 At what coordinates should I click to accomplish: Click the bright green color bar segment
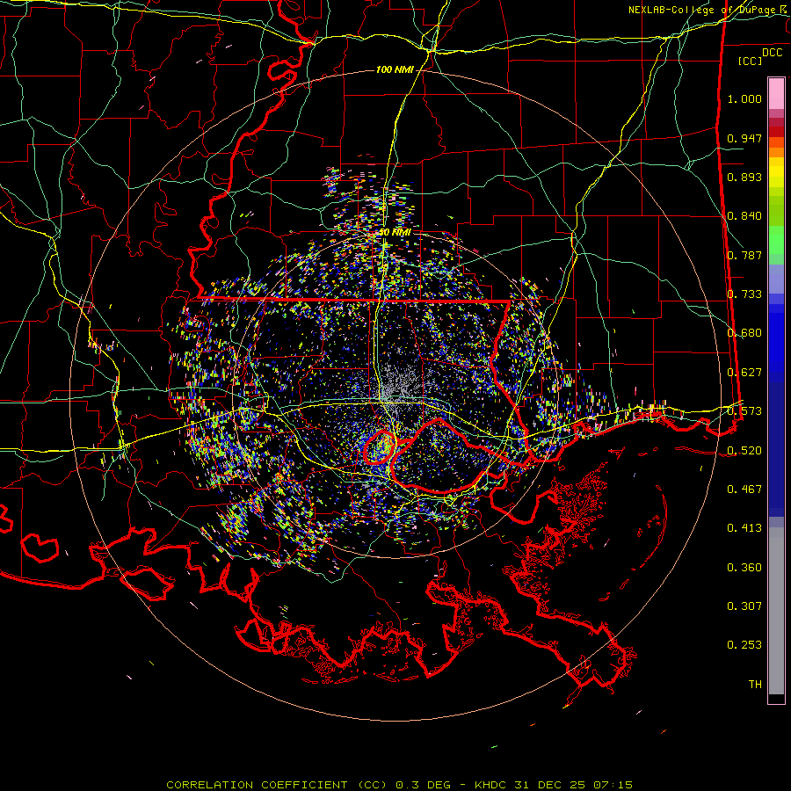(x=776, y=240)
